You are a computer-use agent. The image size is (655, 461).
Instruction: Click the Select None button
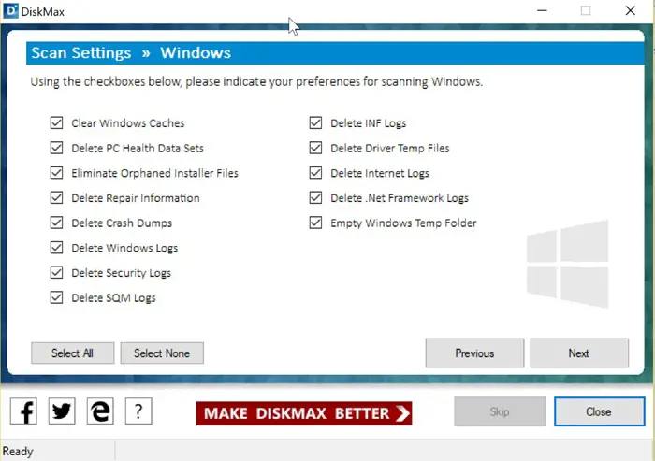pyautogui.click(x=162, y=353)
